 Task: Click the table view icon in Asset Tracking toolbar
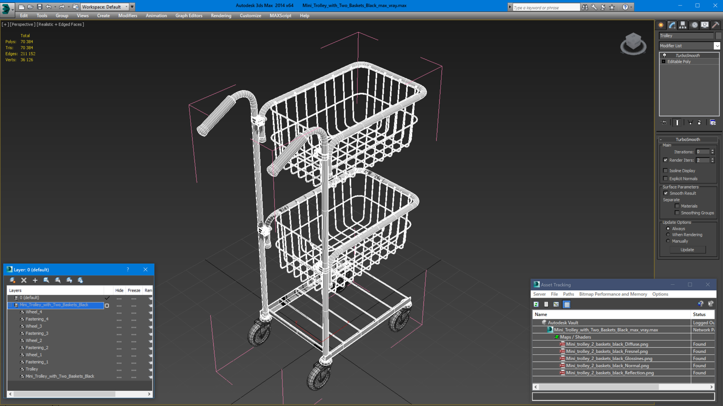coord(567,304)
